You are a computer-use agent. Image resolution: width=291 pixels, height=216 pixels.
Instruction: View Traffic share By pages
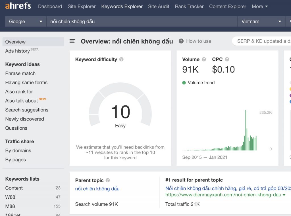point(16,160)
